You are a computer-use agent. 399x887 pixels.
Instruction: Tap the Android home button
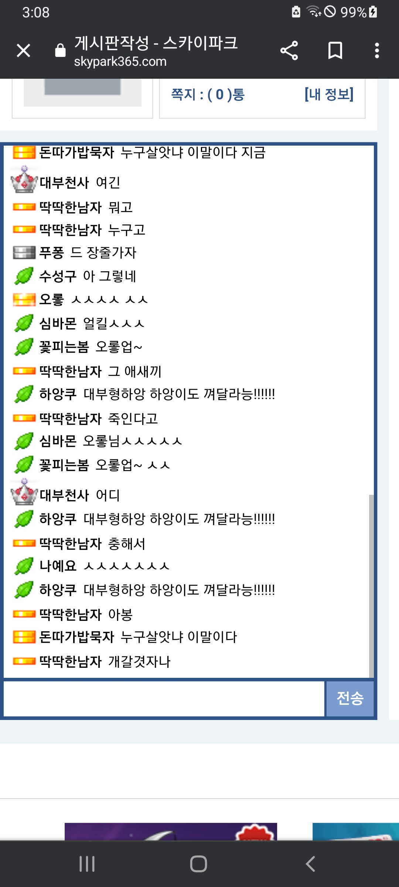pos(199,864)
